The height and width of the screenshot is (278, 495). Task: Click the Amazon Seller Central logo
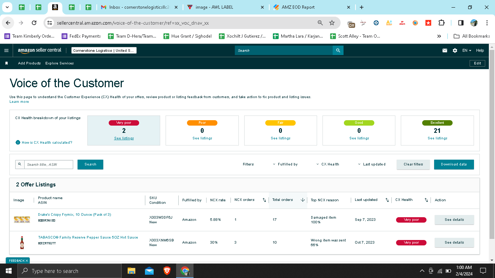pyautogui.click(x=40, y=50)
